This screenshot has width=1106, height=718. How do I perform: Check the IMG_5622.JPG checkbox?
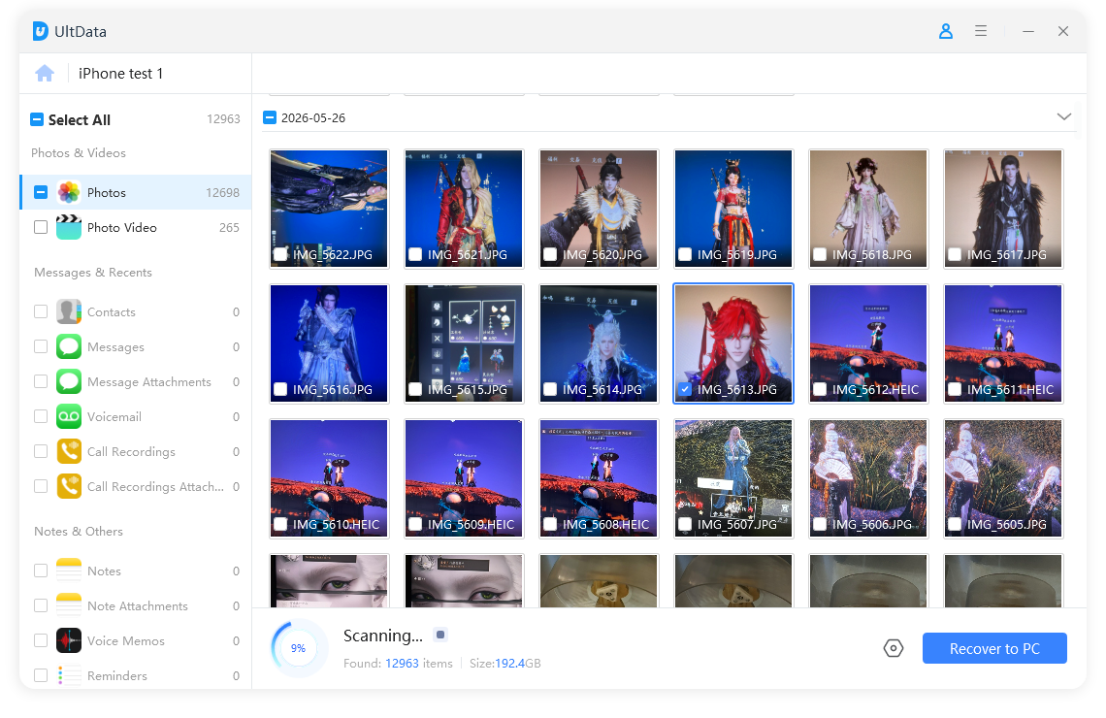(280, 254)
